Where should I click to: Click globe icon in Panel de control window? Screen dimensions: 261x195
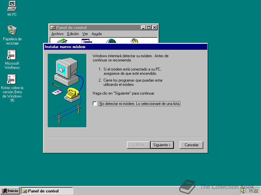111,41
